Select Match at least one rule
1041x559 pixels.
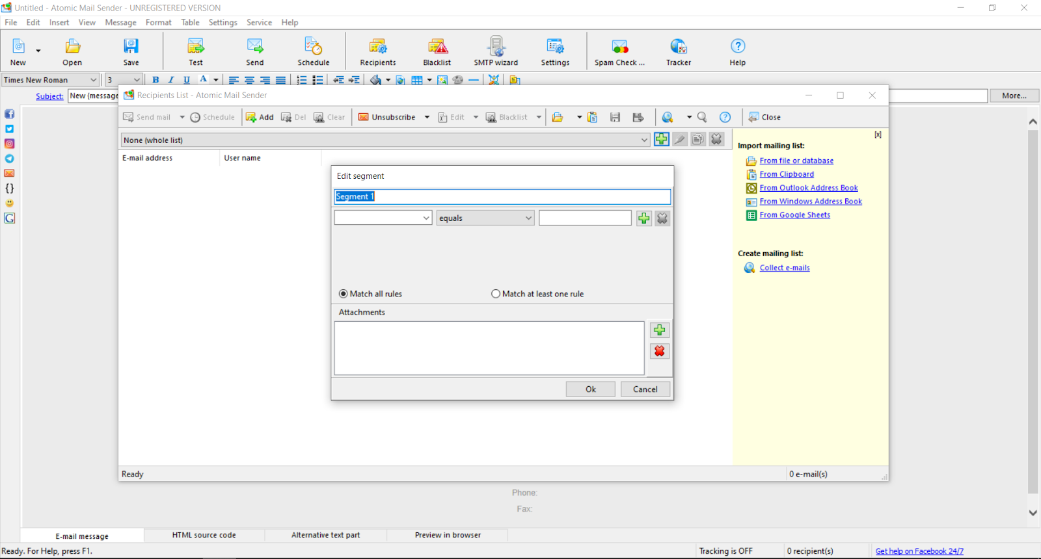click(x=537, y=294)
